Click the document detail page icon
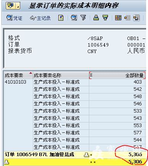The image size is (148, 166). (61, 18)
